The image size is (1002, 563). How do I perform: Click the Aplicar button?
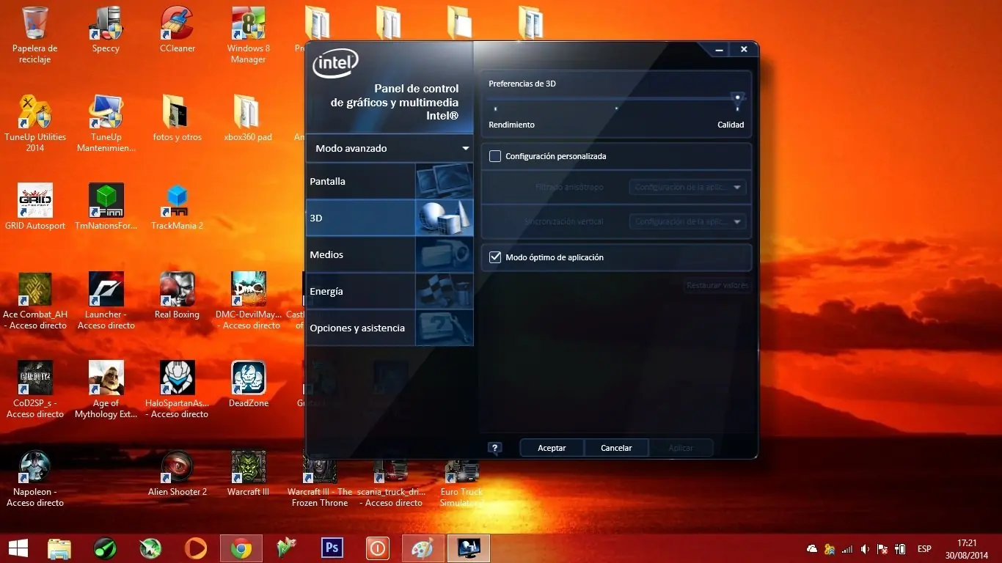click(681, 448)
